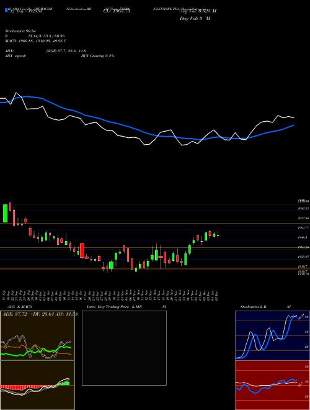Click the 1855.97 price axis label

(x=303, y=257)
